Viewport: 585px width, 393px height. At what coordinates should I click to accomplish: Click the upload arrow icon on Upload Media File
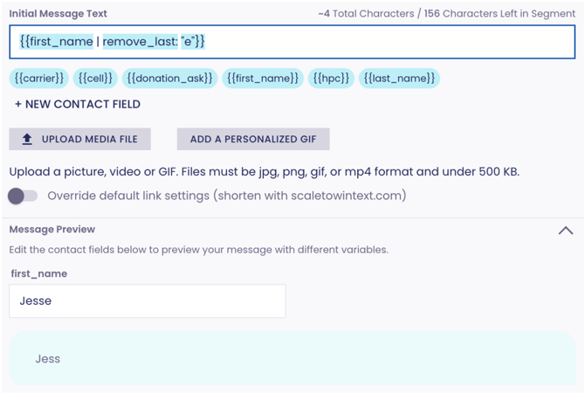(x=27, y=140)
